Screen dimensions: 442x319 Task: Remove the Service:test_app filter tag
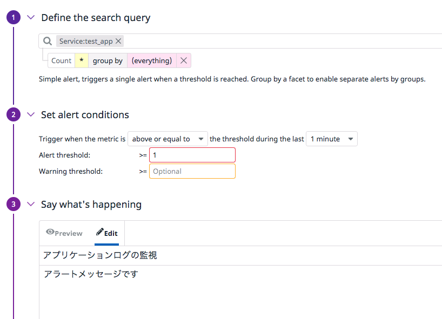pos(119,41)
